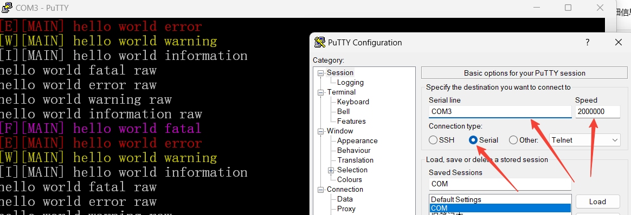Collapse the Connection tree node

tap(320, 190)
